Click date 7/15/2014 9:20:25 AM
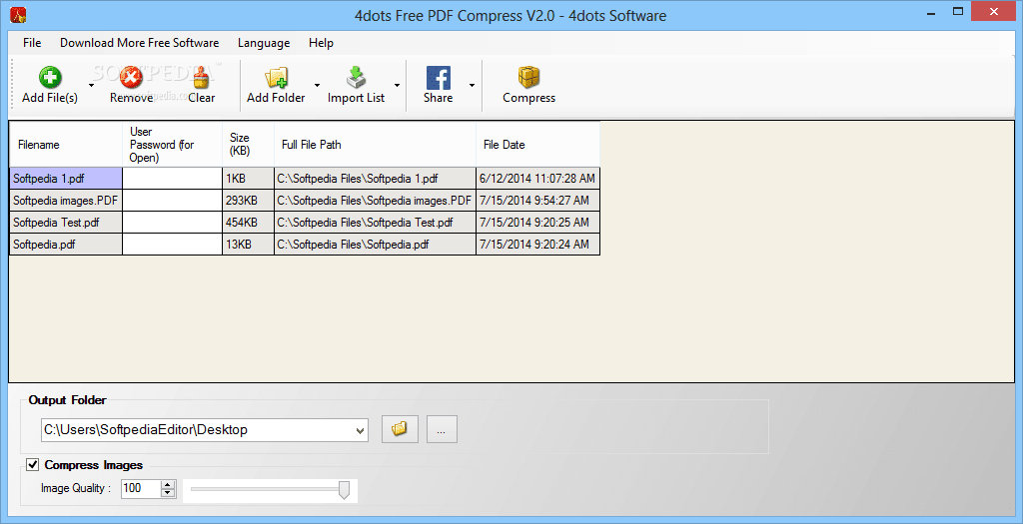The height and width of the screenshot is (524, 1023). 537,223
